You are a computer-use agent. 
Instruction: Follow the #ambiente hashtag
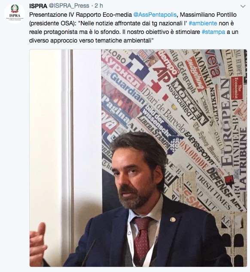pos(203,23)
